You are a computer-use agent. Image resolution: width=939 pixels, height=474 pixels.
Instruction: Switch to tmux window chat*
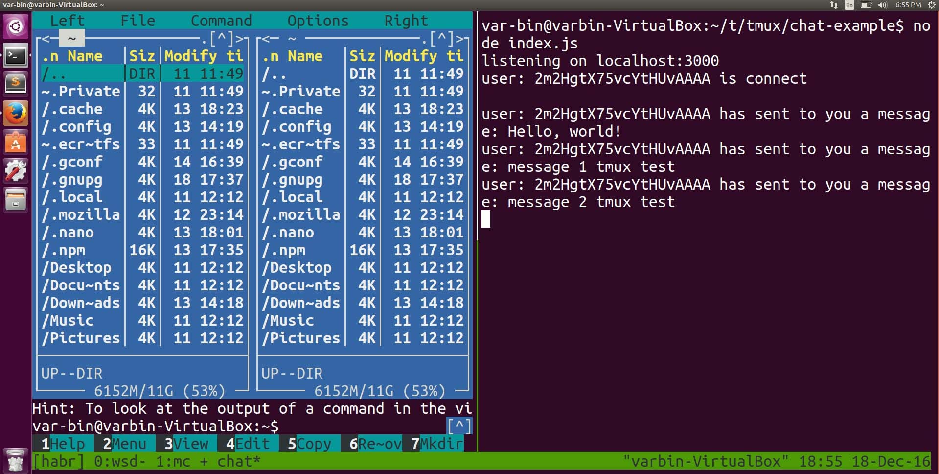pyautogui.click(x=239, y=461)
